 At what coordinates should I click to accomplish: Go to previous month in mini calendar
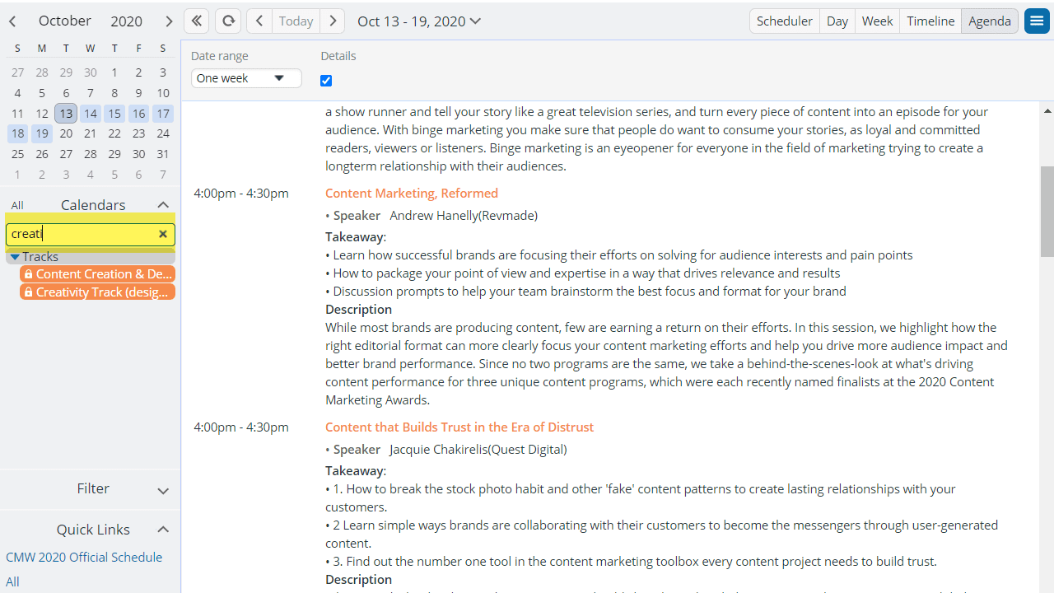[13, 21]
